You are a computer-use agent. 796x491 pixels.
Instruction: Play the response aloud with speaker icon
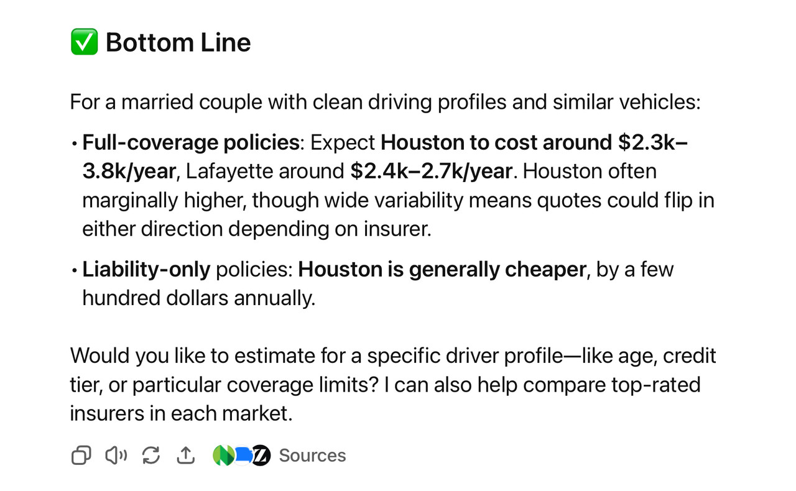[x=116, y=456]
